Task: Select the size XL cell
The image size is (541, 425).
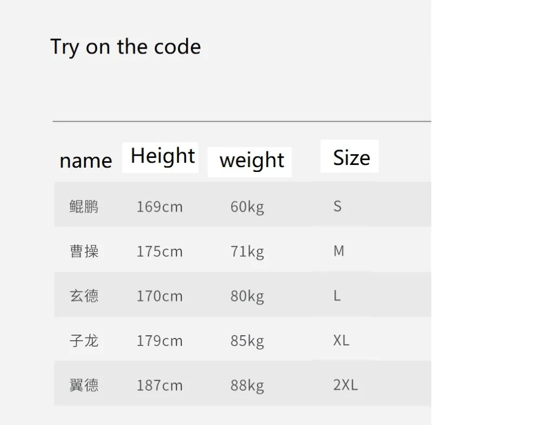Action: coord(341,340)
